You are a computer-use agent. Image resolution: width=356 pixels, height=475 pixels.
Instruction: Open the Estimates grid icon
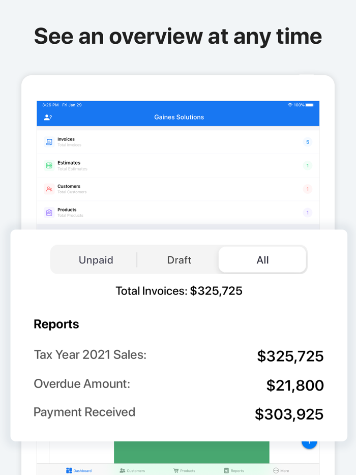tap(49, 165)
